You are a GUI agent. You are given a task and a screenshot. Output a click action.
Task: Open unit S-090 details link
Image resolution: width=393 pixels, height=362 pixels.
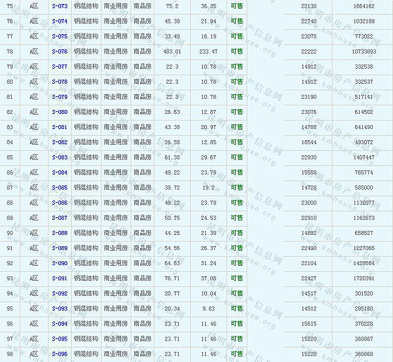[59, 263]
